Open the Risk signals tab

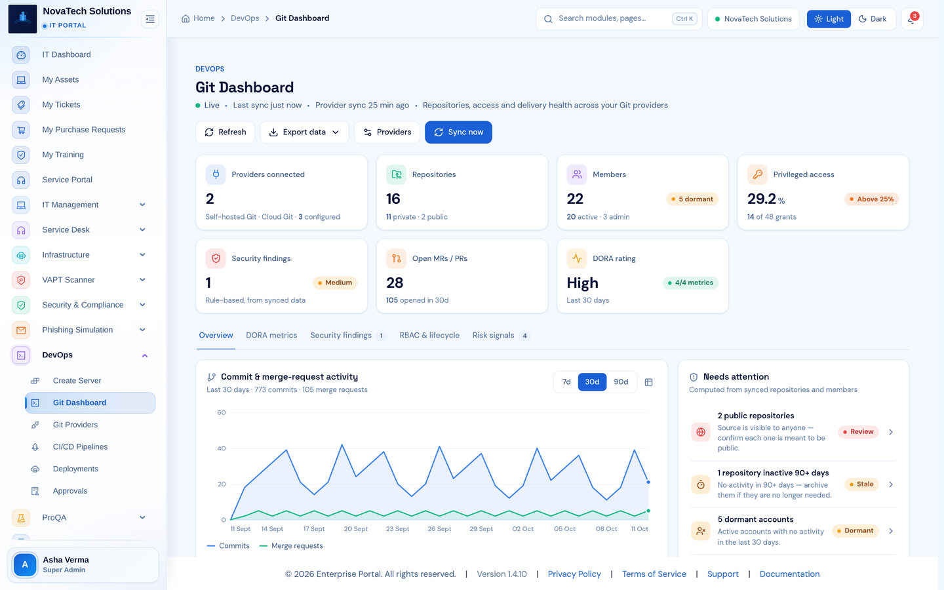(500, 336)
